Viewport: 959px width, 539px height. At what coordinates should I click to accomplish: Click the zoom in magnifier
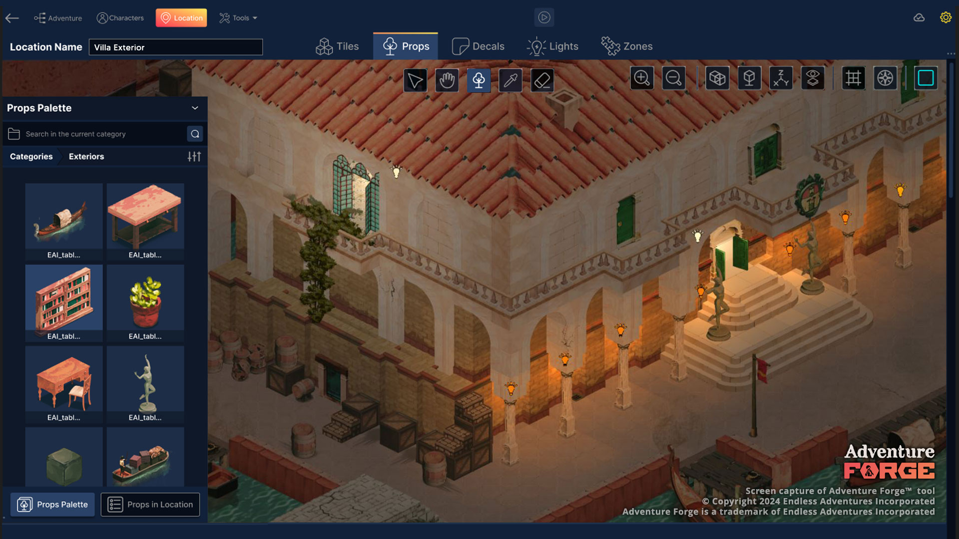tap(641, 78)
